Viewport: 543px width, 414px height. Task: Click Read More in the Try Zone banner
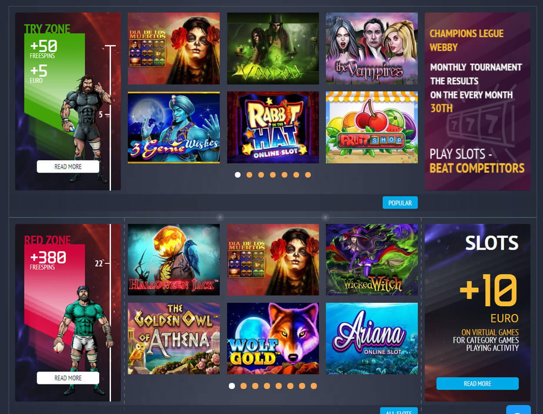[x=68, y=167]
